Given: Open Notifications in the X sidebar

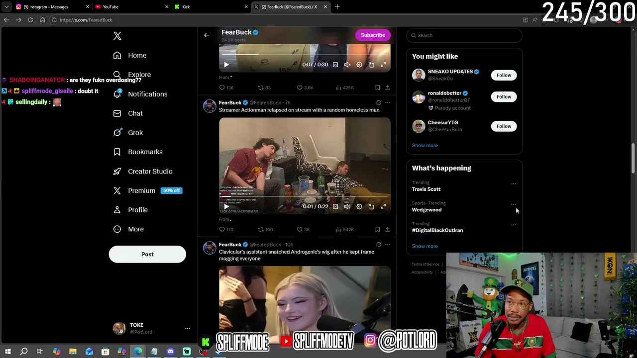Looking at the screenshot, I should click(140, 94).
